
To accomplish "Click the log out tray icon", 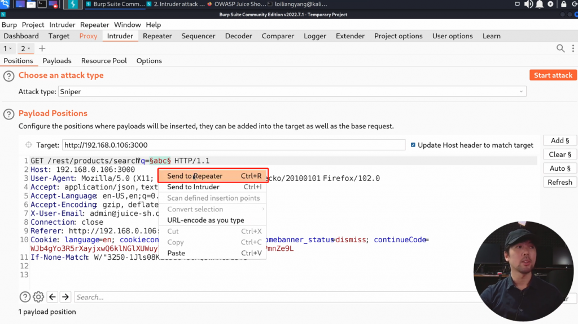I will point(575,4).
